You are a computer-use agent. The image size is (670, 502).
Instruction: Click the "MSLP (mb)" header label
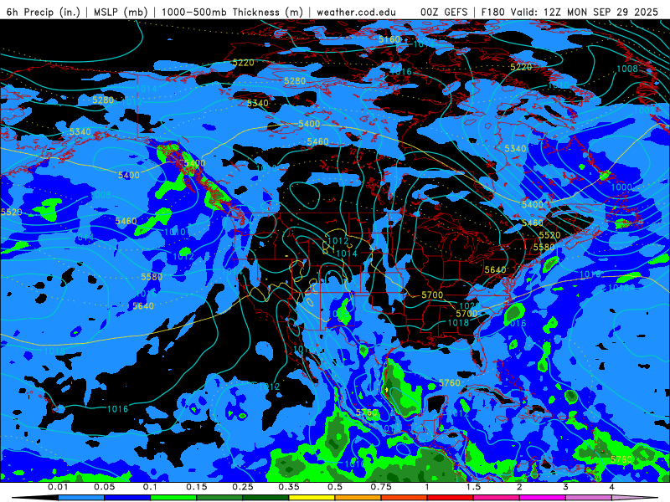point(120,12)
